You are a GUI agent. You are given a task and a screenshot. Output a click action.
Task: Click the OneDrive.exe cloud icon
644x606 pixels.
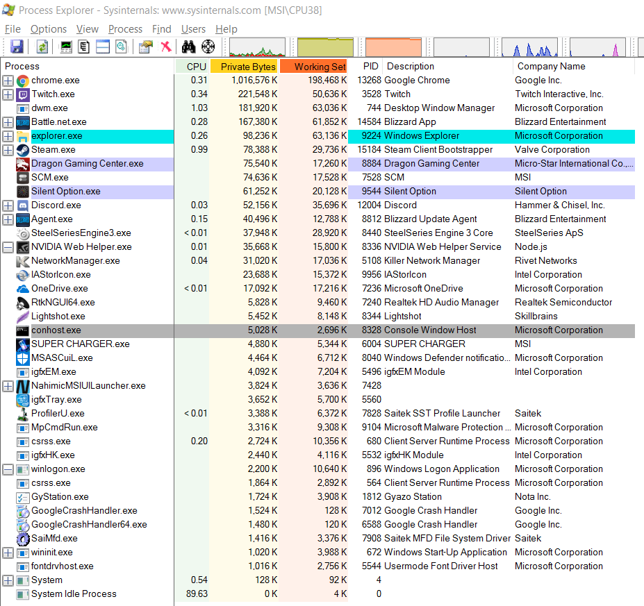click(23, 289)
